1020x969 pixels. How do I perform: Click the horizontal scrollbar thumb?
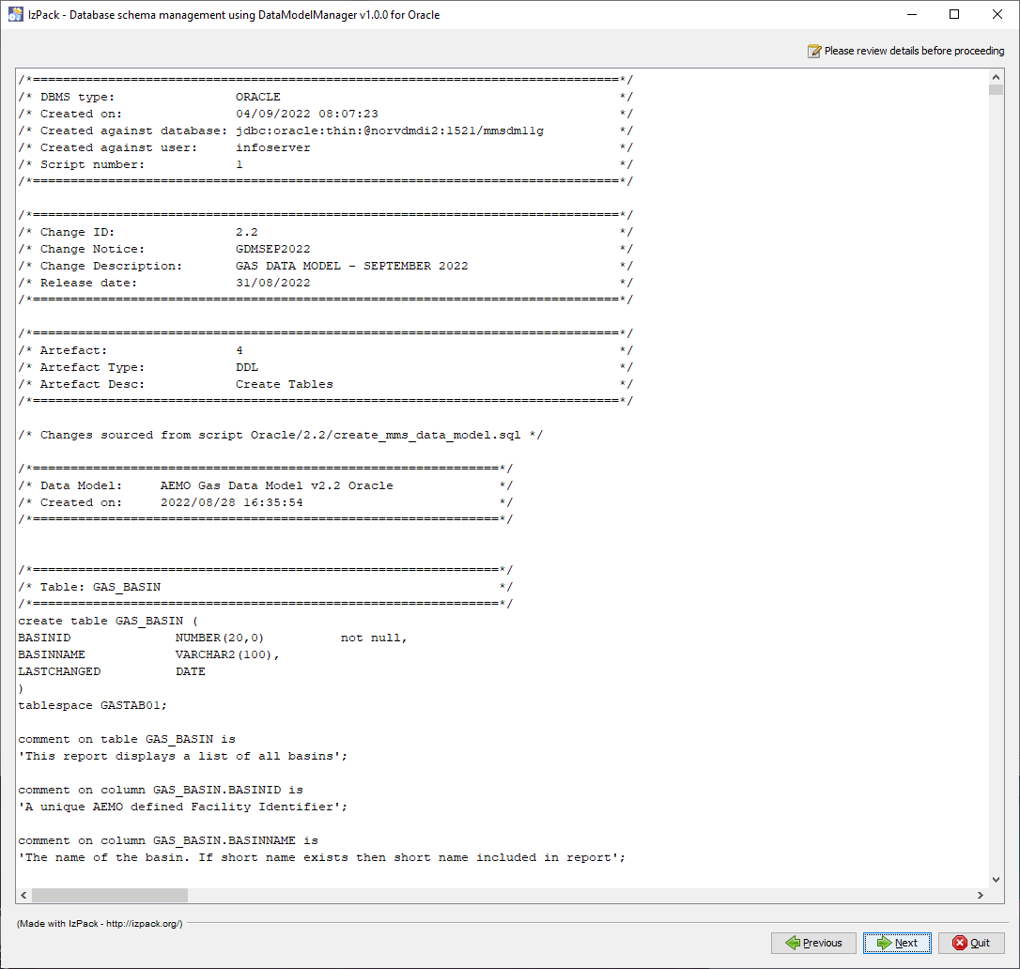(x=109, y=896)
